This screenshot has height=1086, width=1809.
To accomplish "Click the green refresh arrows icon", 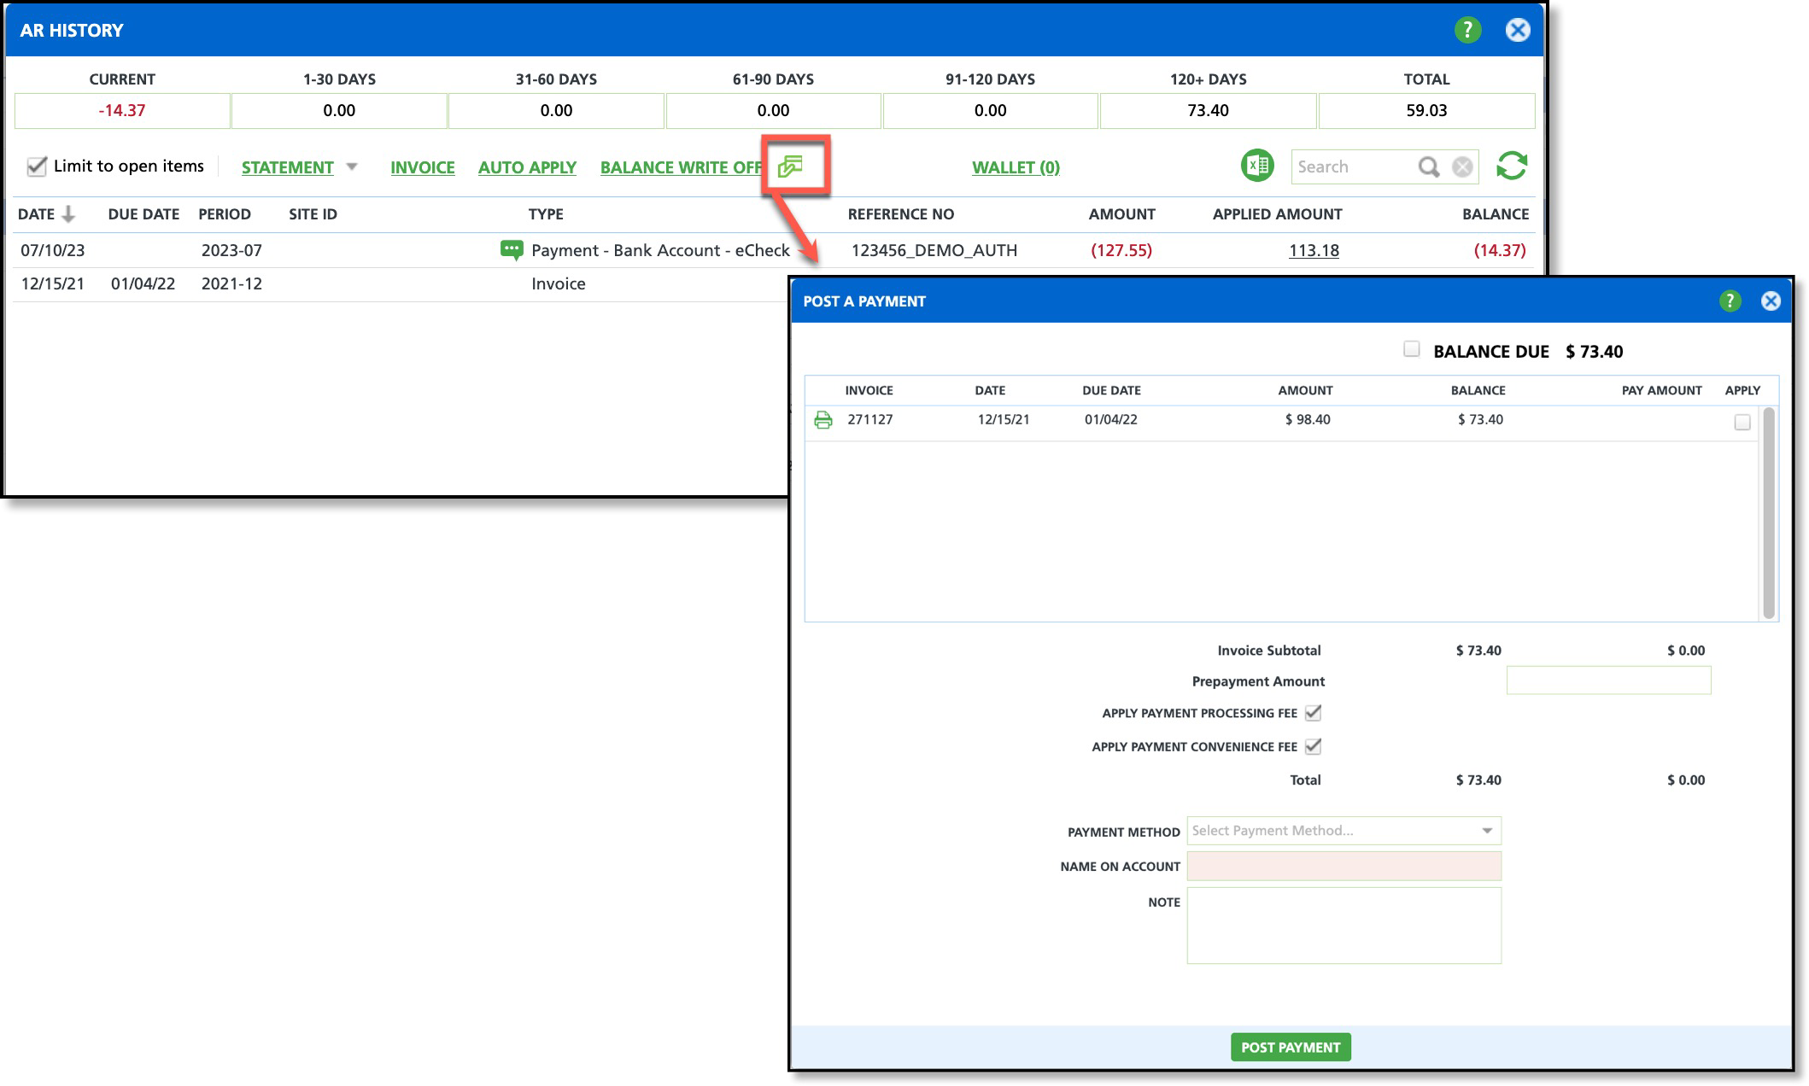I will [1511, 166].
